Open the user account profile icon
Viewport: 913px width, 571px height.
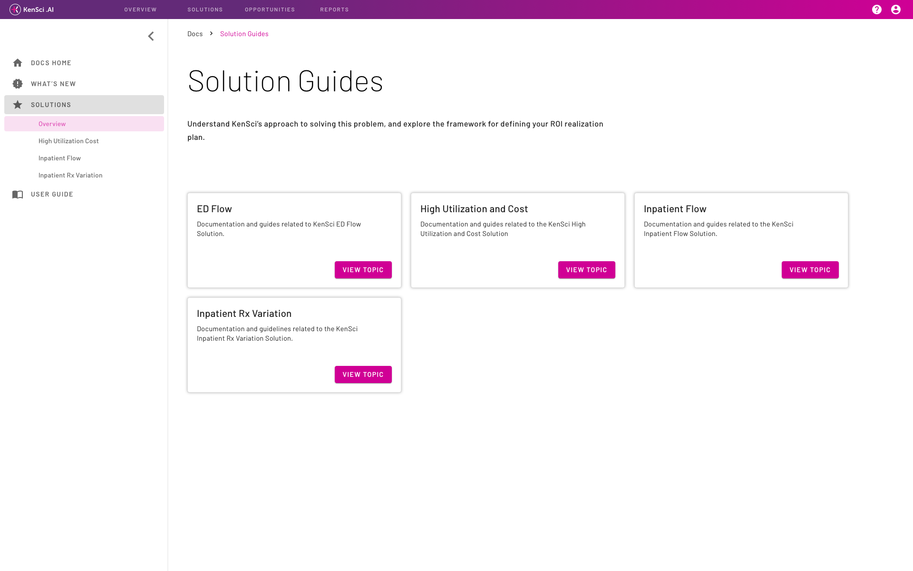(896, 10)
